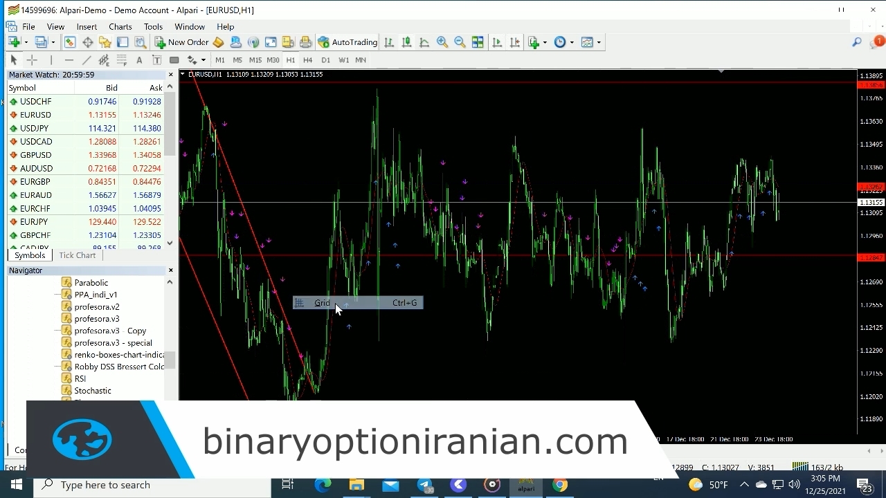This screenshot has width=886, height=498.
Task: Click the Zoom In magnifier icon
Action: pyautogui.click(x=442, y=42)
